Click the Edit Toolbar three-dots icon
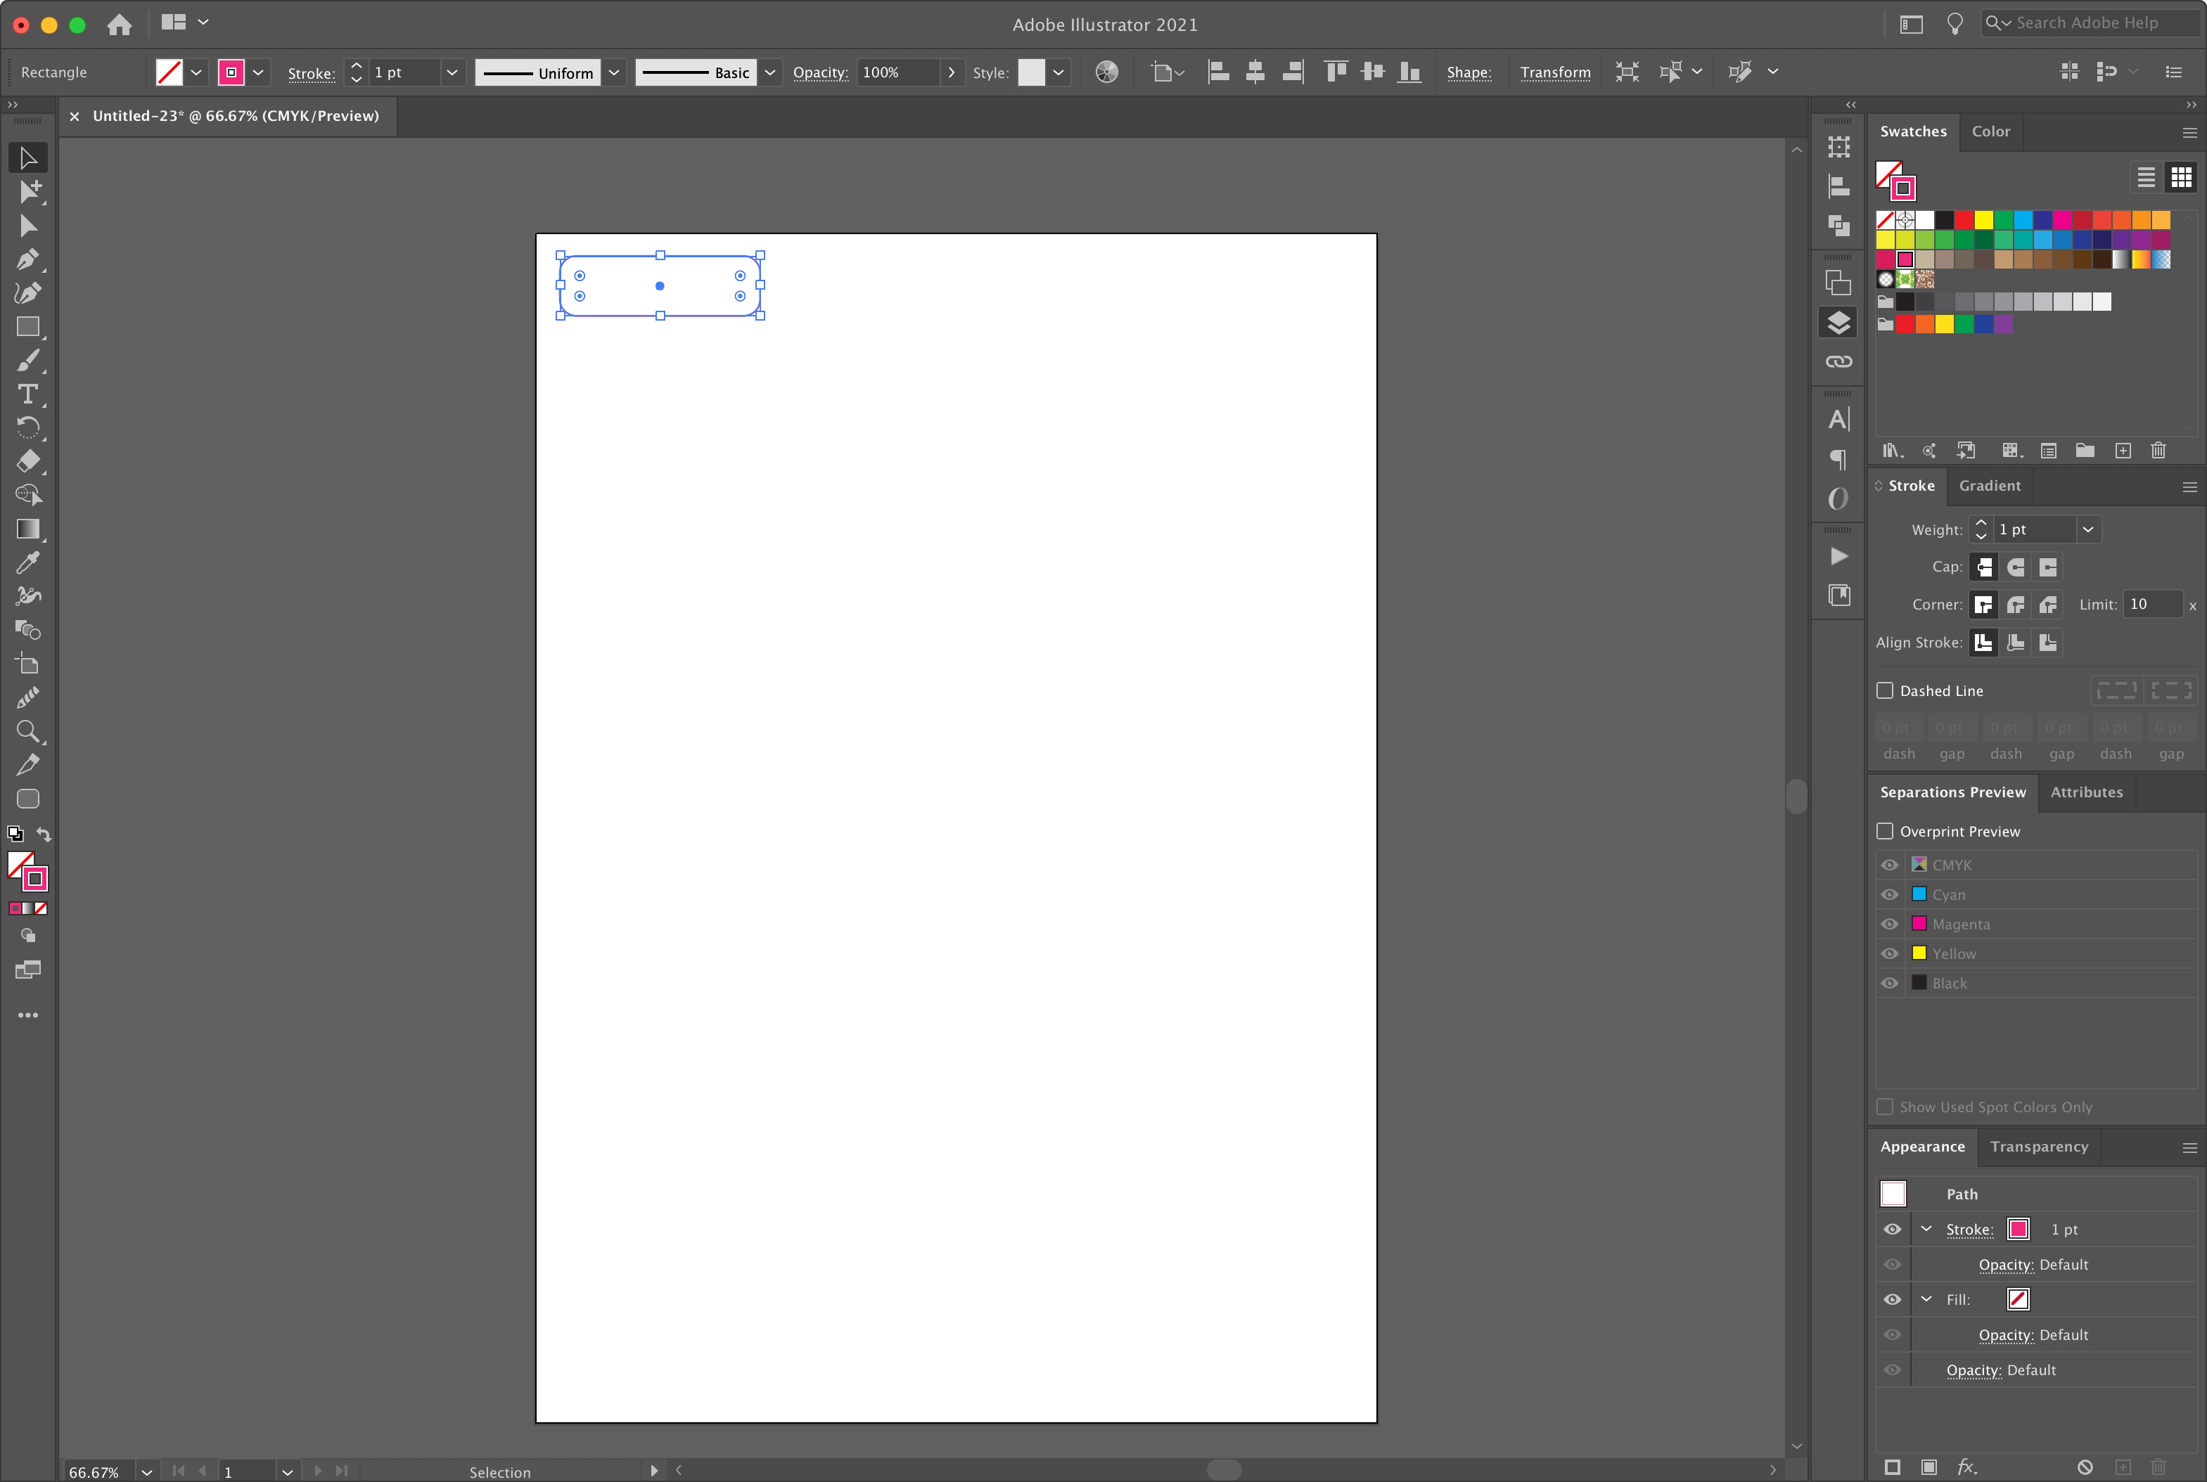 point(27,1015)
